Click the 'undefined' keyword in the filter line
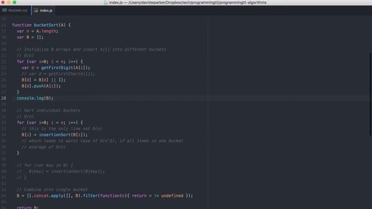 172,196
